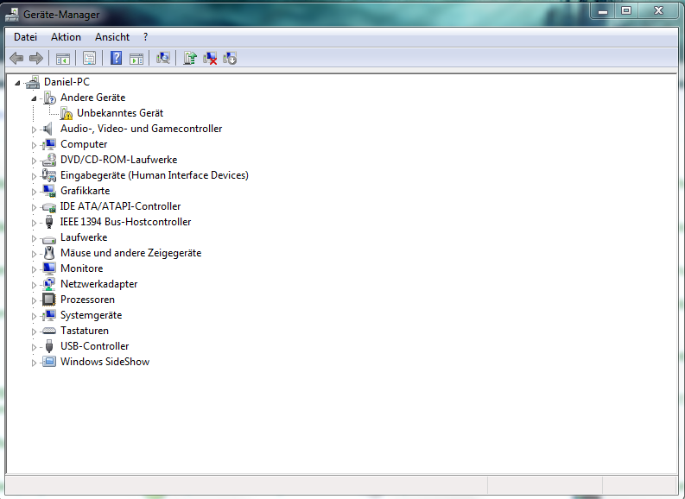The width and height of the screenshot is (685, 499).
Task: Click the IDE ATA/ATAPI-Controller icon
Action: point(49,207)
